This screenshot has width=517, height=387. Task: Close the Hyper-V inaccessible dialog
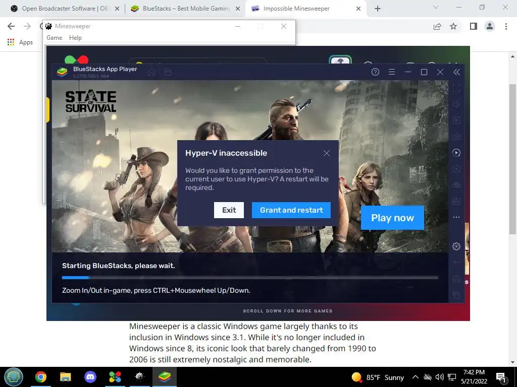(x=327, y=153)
